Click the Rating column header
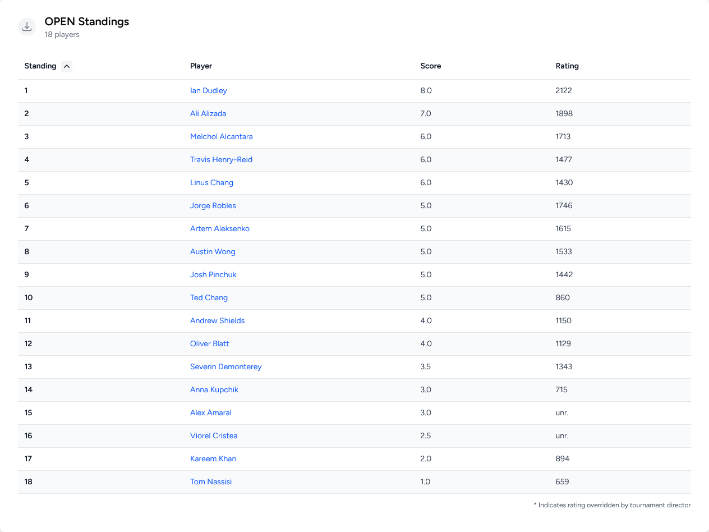The width and height of the screenshot is (709, 532). click(x=567, y=66)
